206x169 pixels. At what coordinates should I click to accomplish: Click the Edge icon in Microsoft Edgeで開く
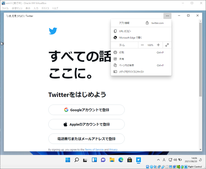click(x=115, y=38)
